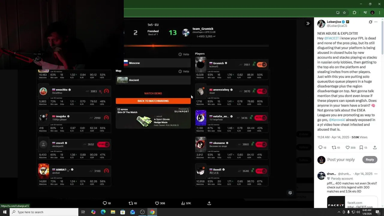Click the heart icon below the image (308)

point(157,203)
